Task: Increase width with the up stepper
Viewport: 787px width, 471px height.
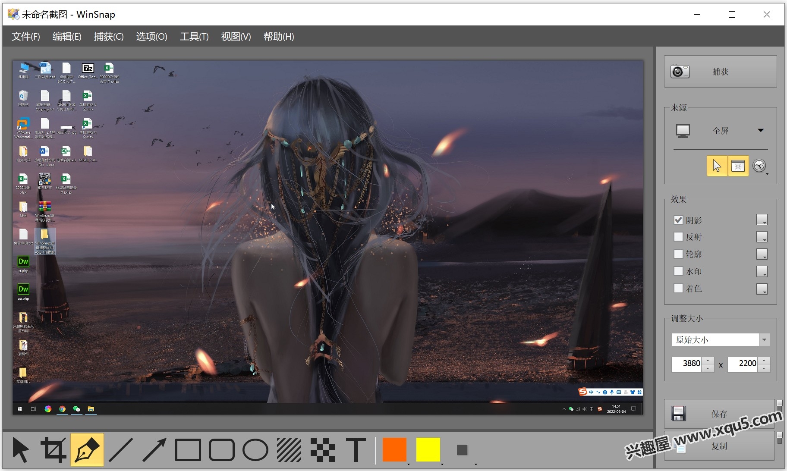Action: [x=708, y=361]
